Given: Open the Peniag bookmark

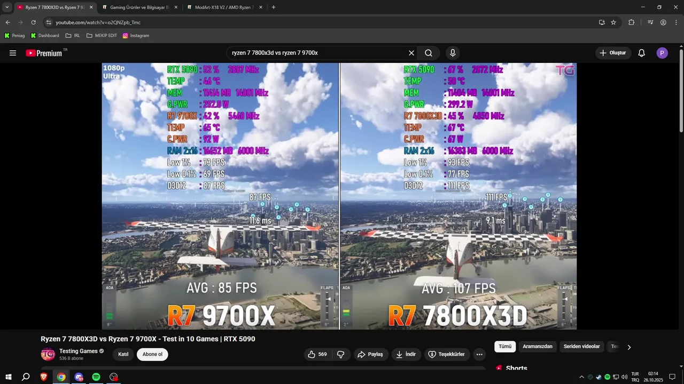Looking at the screenshot, I should coord(14,36).
